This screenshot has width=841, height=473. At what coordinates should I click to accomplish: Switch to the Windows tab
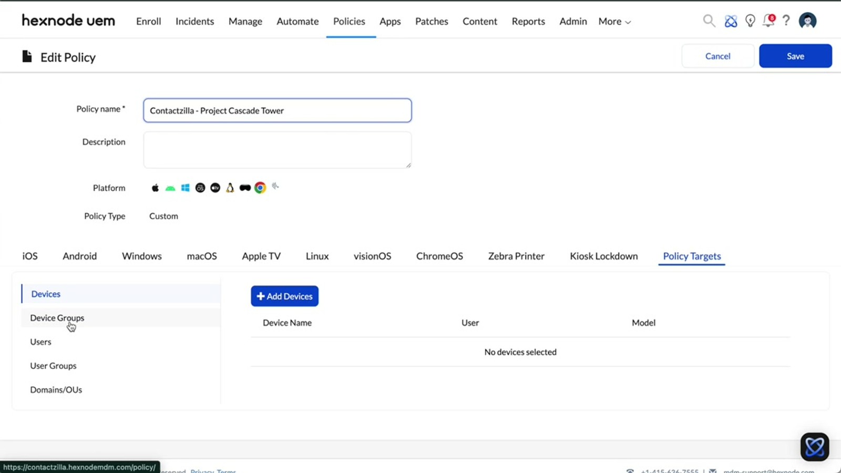coord(142,256)
